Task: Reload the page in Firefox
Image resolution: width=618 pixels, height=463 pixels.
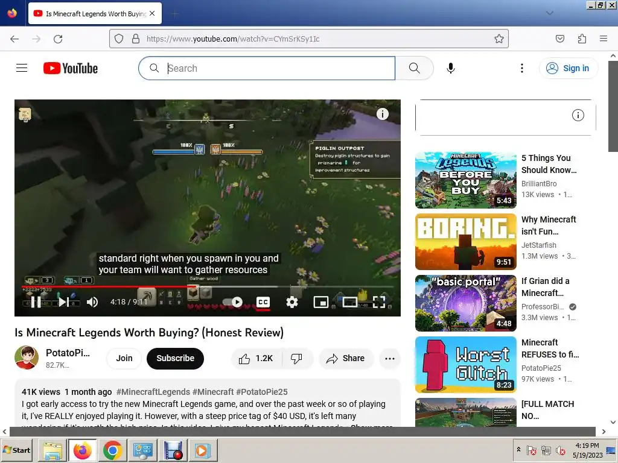Action: [58, 39]
